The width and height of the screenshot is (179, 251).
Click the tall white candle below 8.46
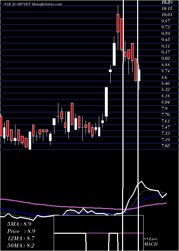click(106, 102)
